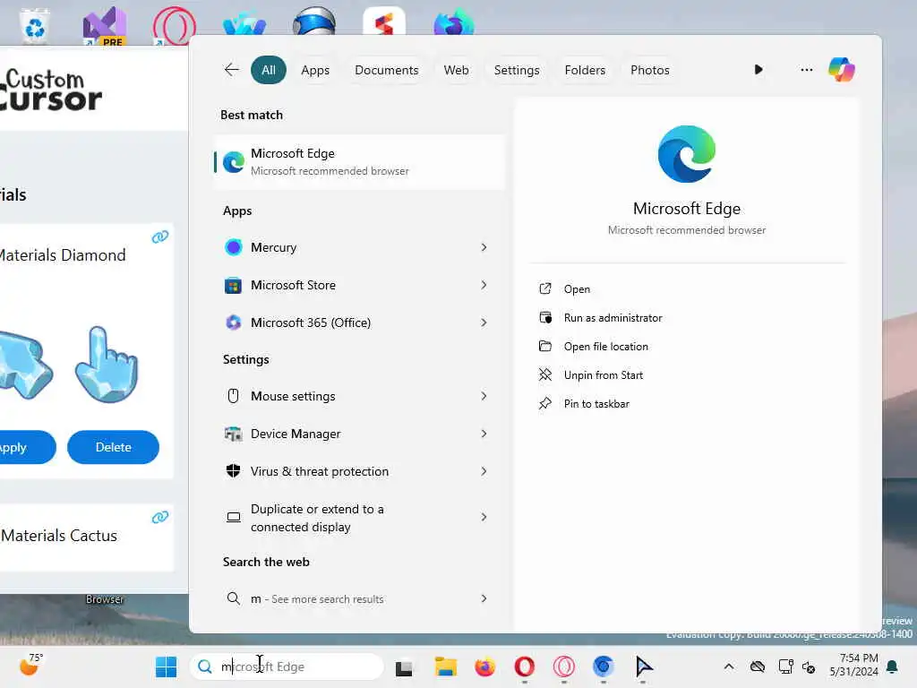Show hidden system tray icons
The image size is (917, 688).
coord(729,666)
